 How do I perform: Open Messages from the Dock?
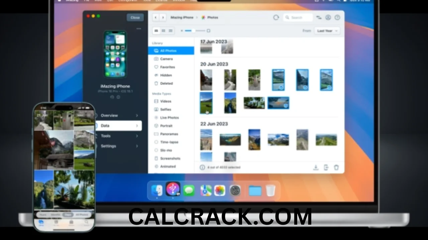pos(189,190)
